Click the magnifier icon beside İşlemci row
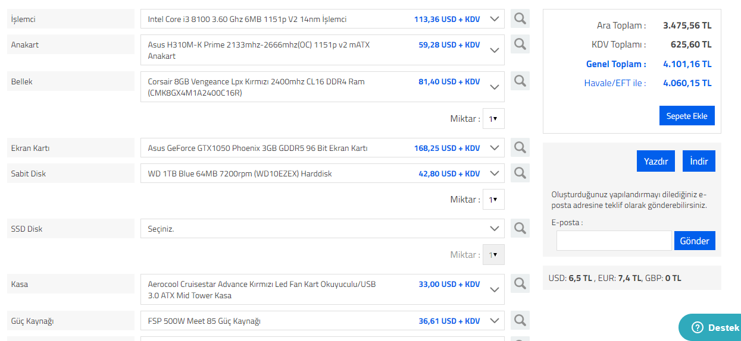Screen dimensions: 741x341 click(x=520, y=19)
